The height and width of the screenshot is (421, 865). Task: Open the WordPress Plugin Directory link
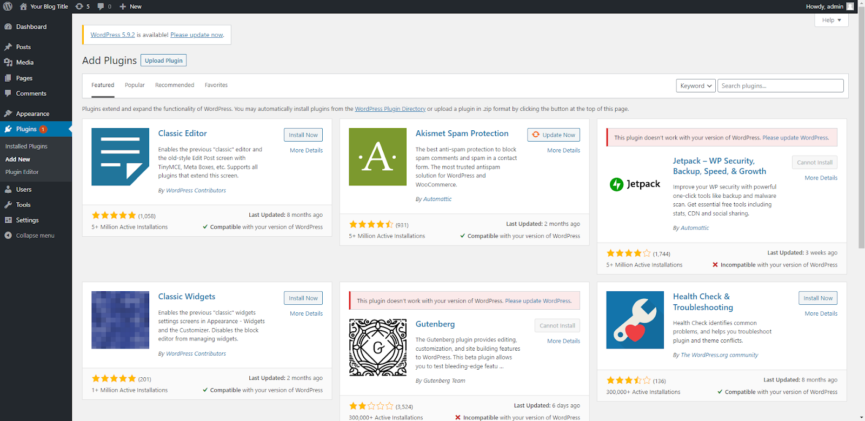390,109
